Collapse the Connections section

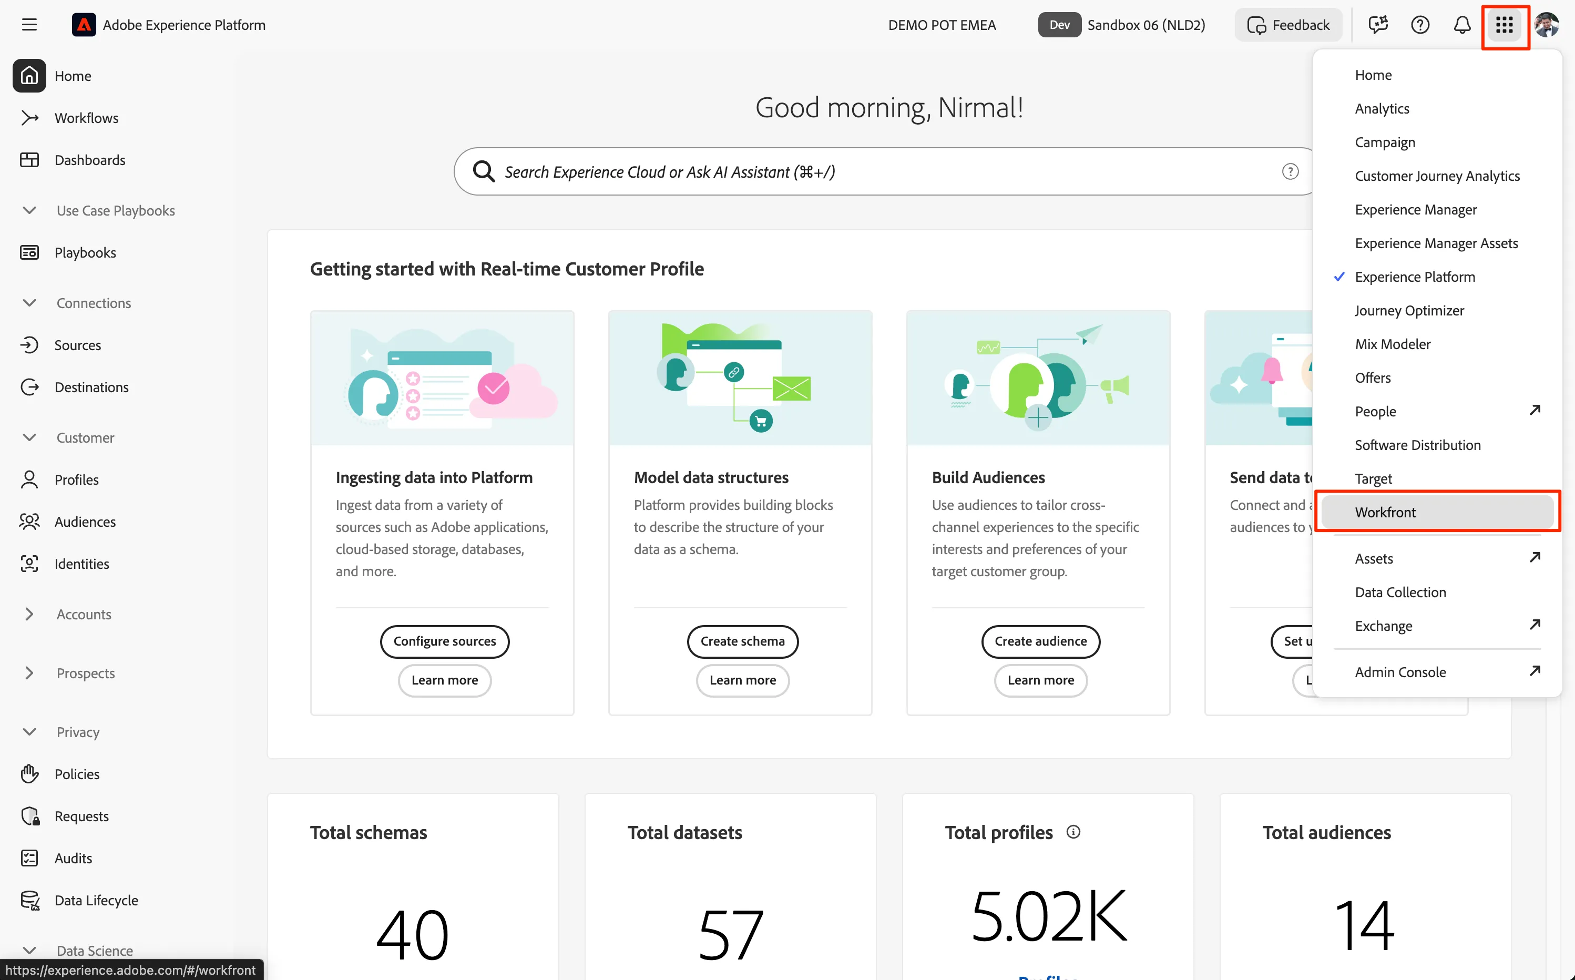pos(29,303)
